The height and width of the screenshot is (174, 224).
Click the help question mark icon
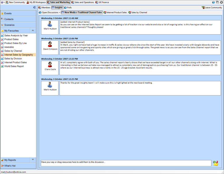pyautogui.click(x=213, y=2)
